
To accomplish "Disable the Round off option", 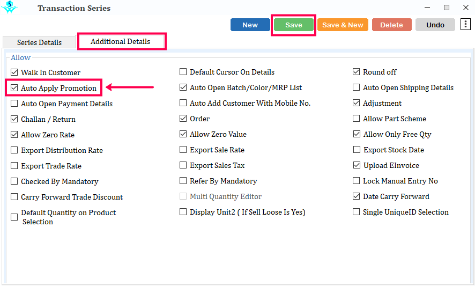I will 356,72.
